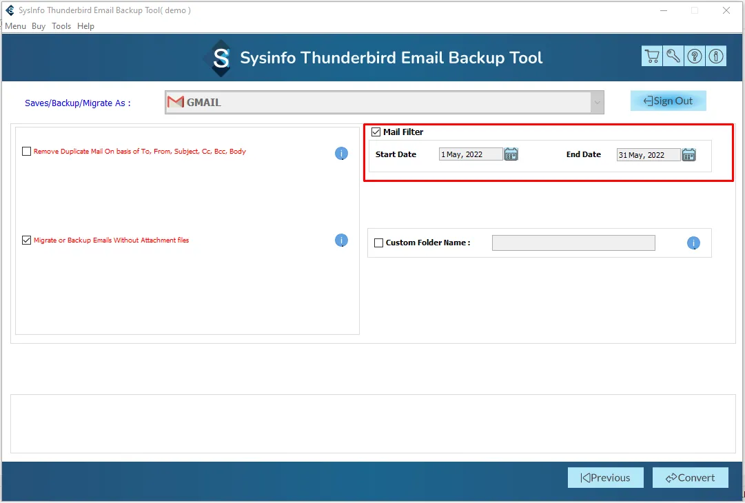Viewport: 745px width, 503px height.
Task: Open the question mark help icon
Action: coord(695,57)
